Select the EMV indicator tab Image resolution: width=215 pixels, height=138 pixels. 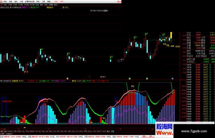[51, 131]
